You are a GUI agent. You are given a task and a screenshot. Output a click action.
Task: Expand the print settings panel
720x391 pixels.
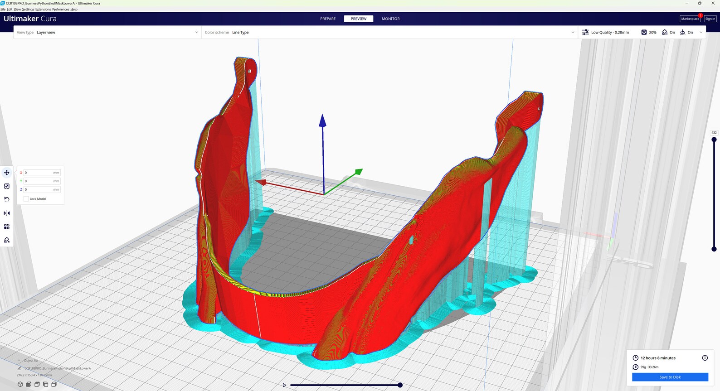click(x=701, y=33)
